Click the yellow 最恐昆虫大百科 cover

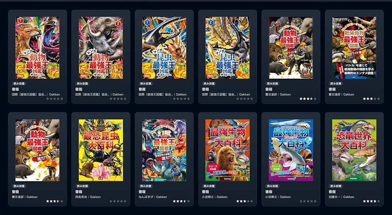click(101, 150)
